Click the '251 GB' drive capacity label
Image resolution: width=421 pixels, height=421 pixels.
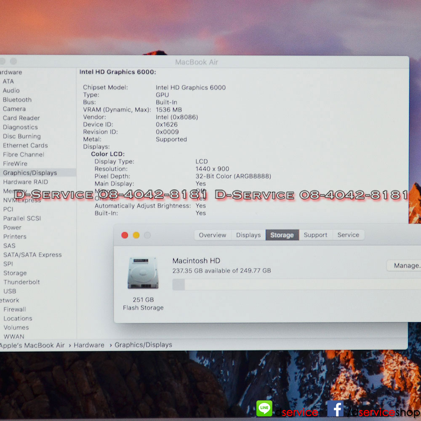click(143, 300)
